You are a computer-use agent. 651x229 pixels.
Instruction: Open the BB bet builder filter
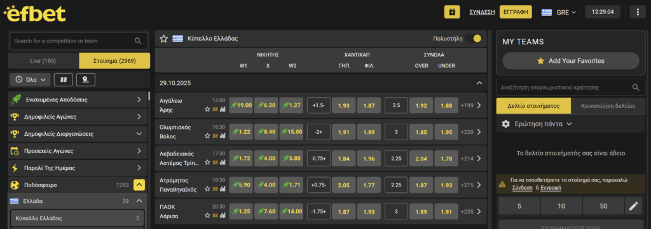point(64,79)
